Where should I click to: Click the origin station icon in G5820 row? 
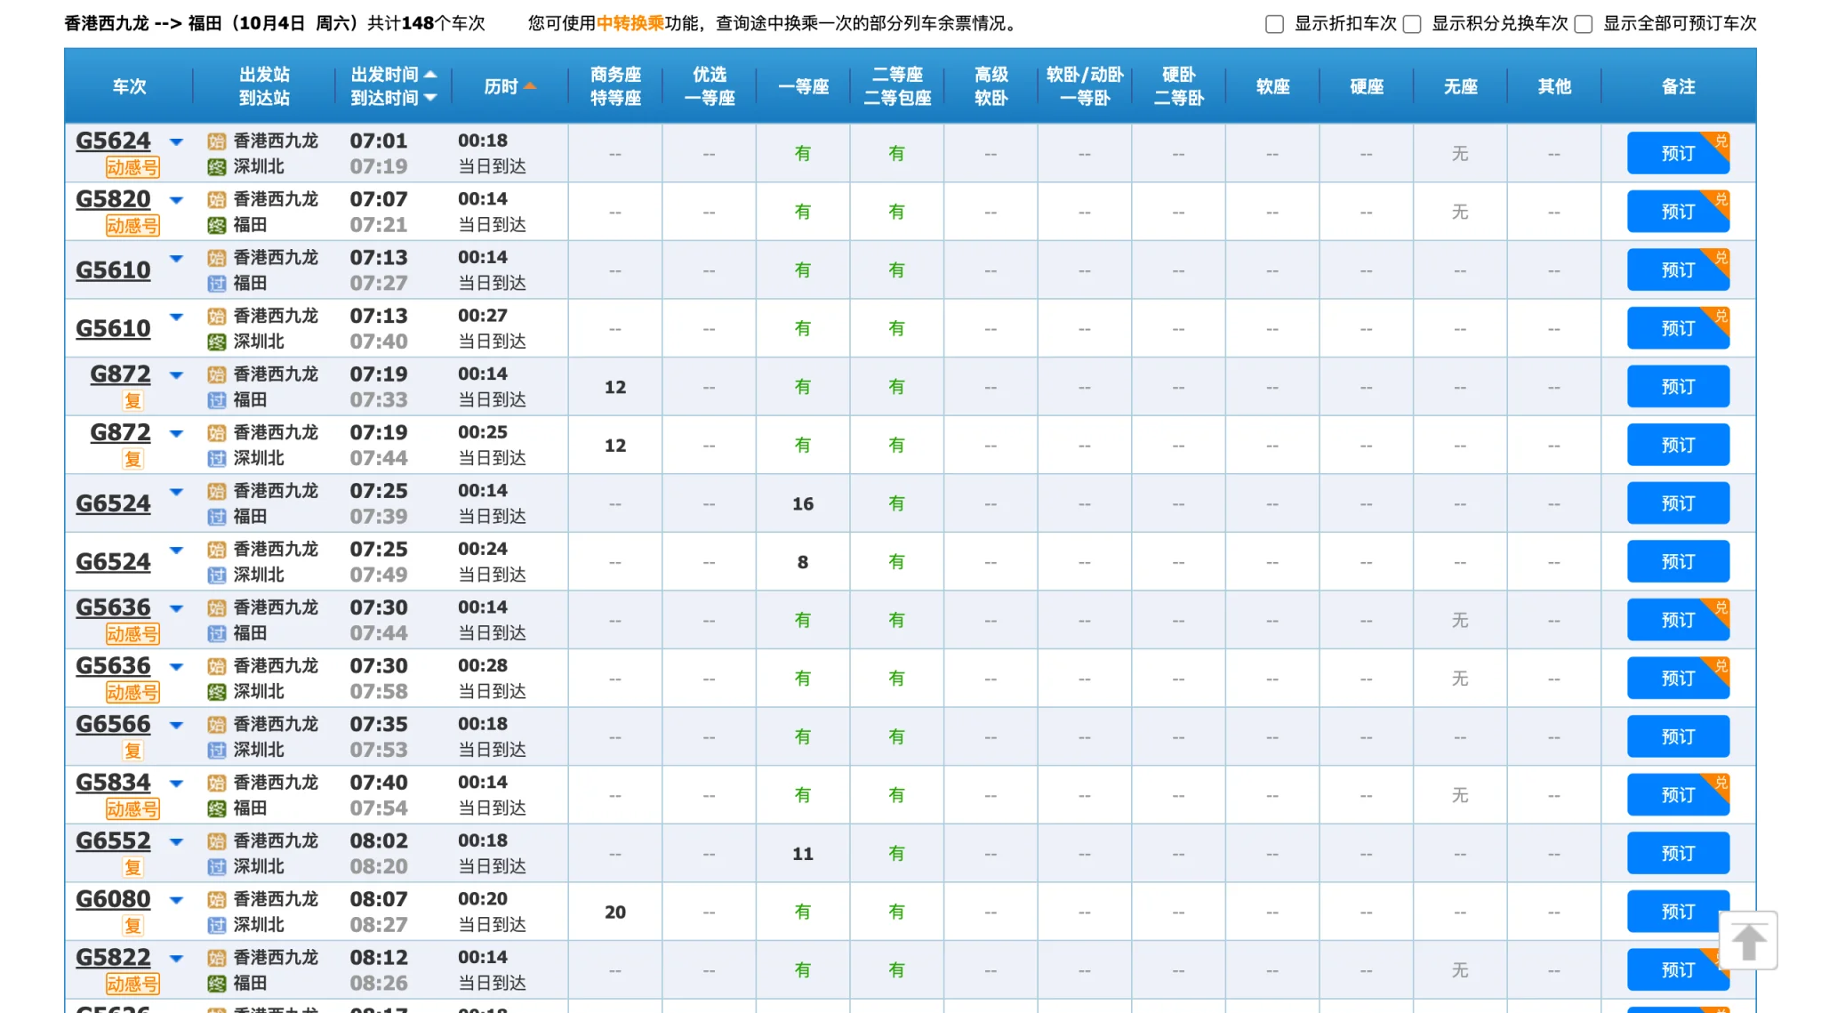(x=216, y=199)
